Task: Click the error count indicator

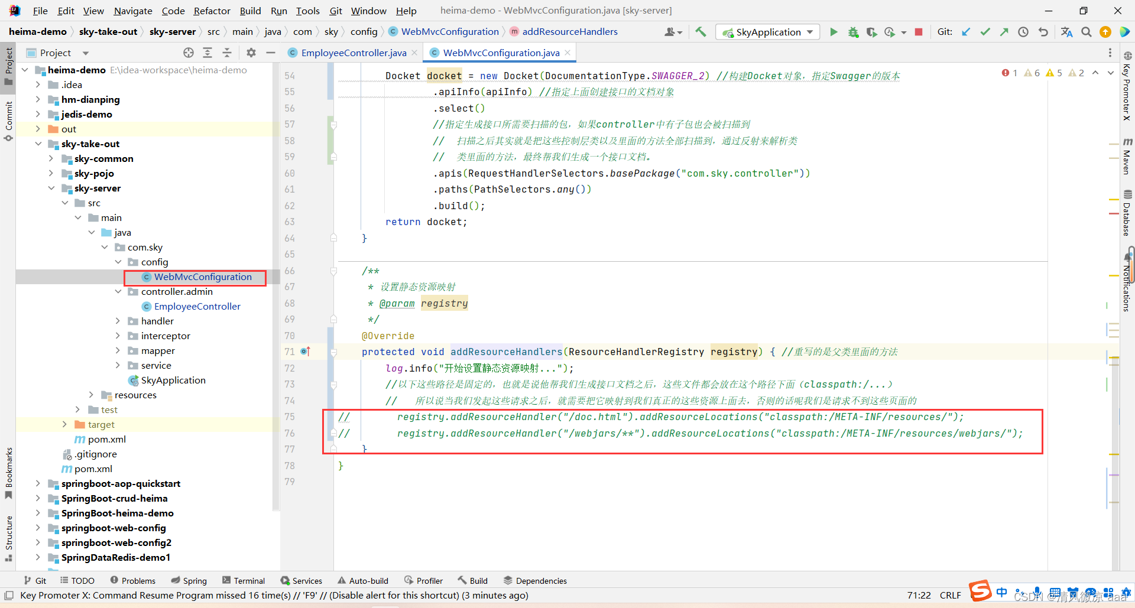Action: 1010,73
